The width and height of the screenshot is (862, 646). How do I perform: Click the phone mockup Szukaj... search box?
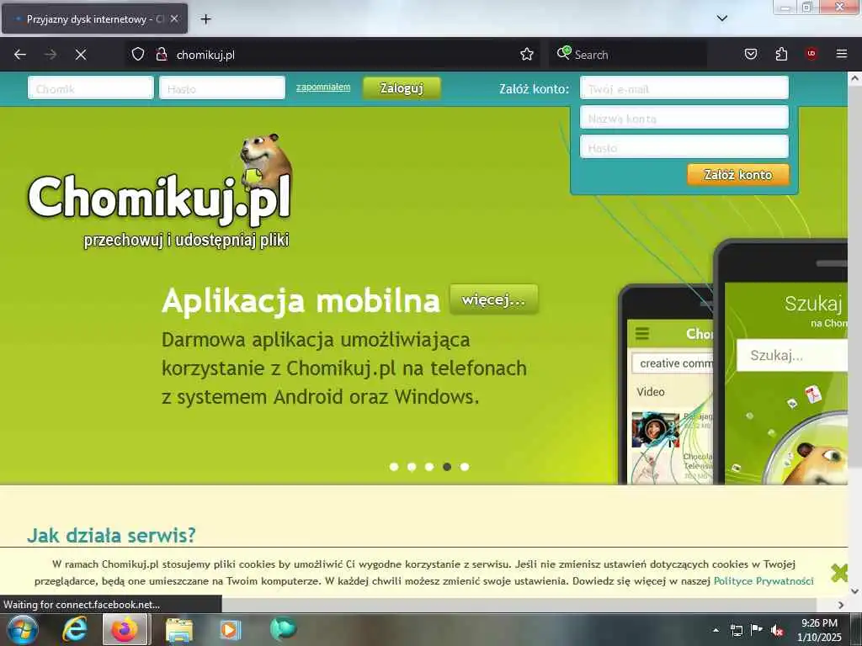(791, 355)
